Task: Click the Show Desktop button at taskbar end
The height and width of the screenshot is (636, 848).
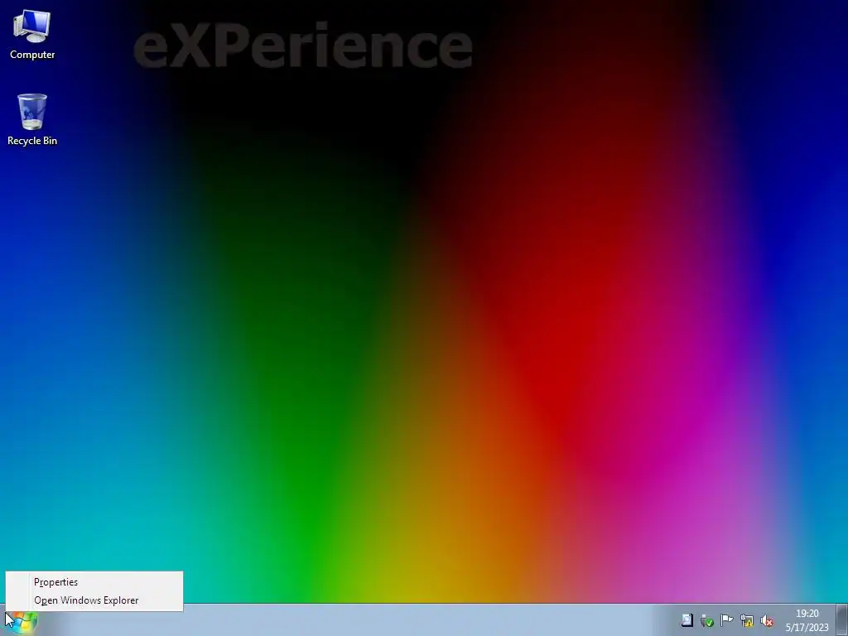Action: 842,620
